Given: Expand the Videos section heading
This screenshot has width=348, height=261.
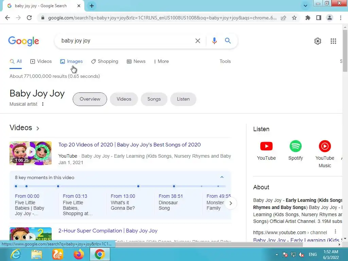Looking at the screenshot, I should point(24,128).
